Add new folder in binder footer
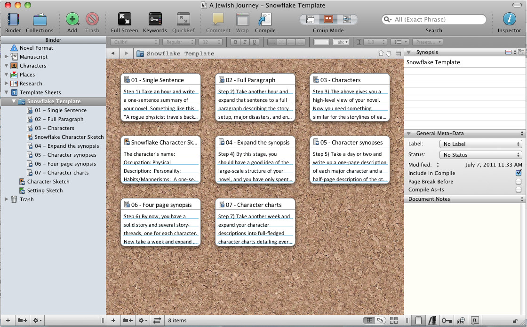Screen dimensions: 527x327 point(23,320)
